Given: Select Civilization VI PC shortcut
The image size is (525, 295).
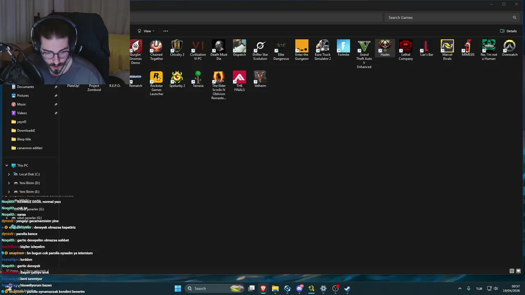Looking at the screenshot, I should [x=198, y=50].
